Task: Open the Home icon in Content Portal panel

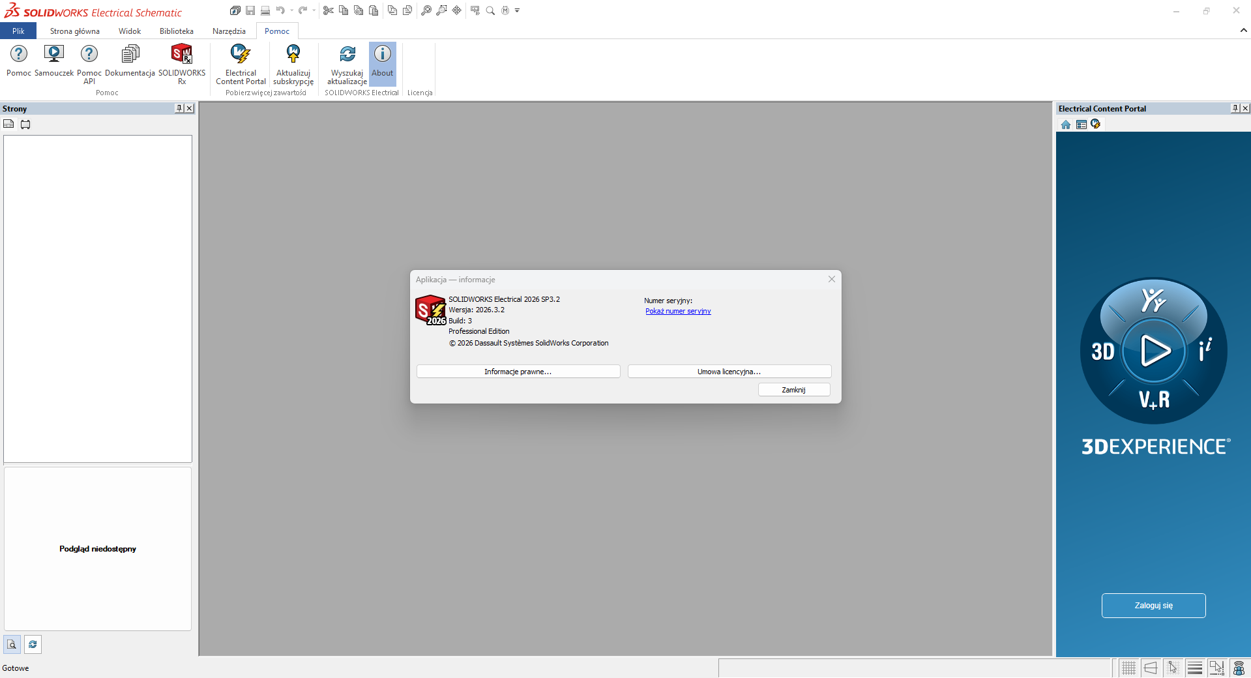Action: pyautogui.click(x=1066, y=125)
